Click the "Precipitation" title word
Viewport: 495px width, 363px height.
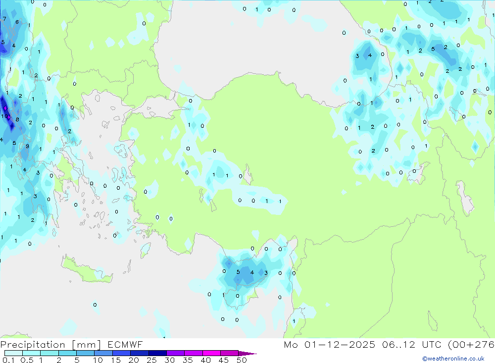tap(33, 345)
